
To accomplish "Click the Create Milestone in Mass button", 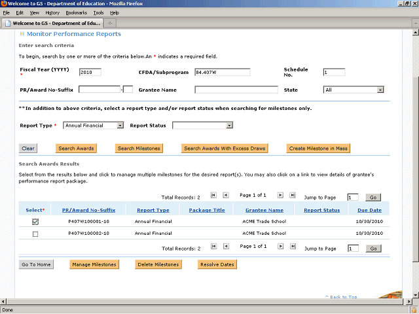I will (318, 148).
